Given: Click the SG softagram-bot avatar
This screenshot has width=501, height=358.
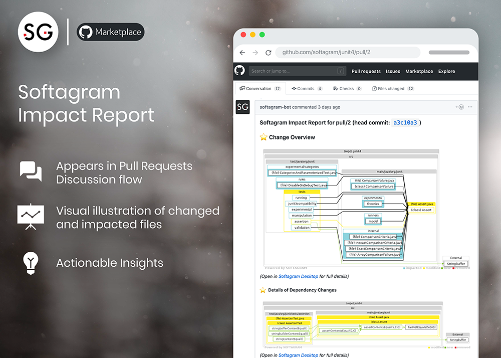Looking at the screenshot, I should 243,107.
